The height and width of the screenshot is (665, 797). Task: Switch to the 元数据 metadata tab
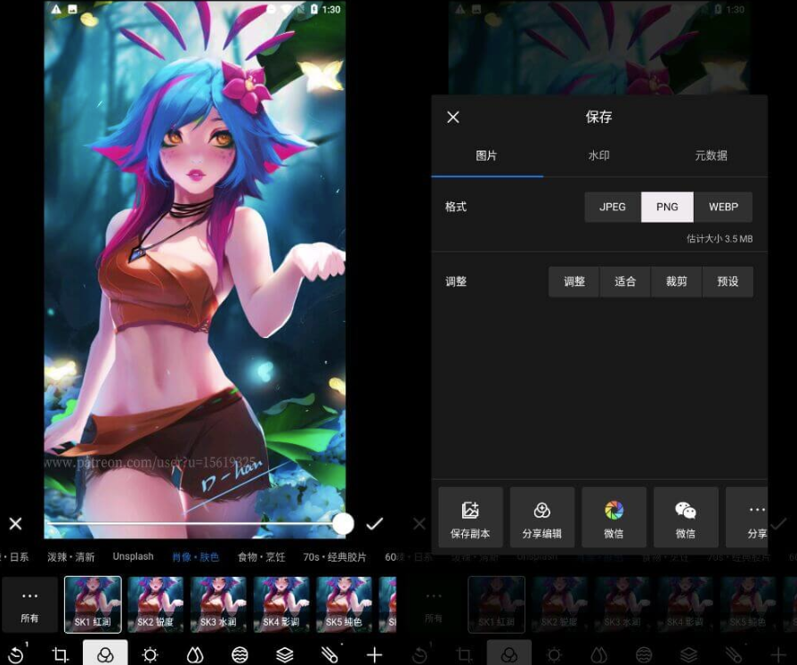[x=712, y=156]
